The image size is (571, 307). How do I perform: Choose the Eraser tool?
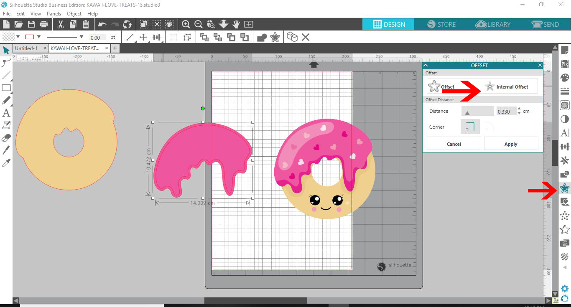tap(6, 137)
